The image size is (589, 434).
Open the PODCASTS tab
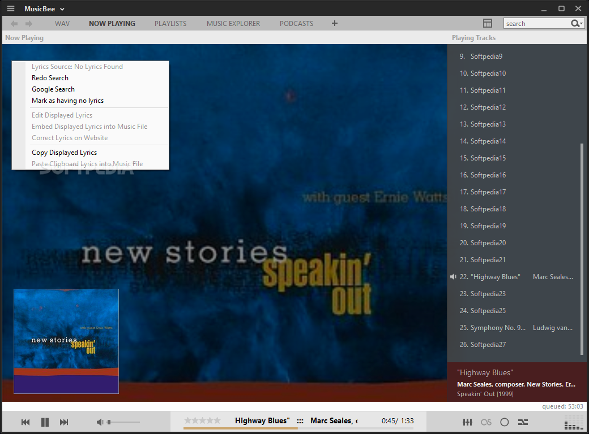[296, 24]
